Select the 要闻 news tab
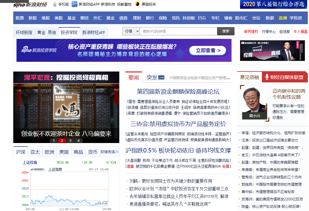 [x=134, y=78]
